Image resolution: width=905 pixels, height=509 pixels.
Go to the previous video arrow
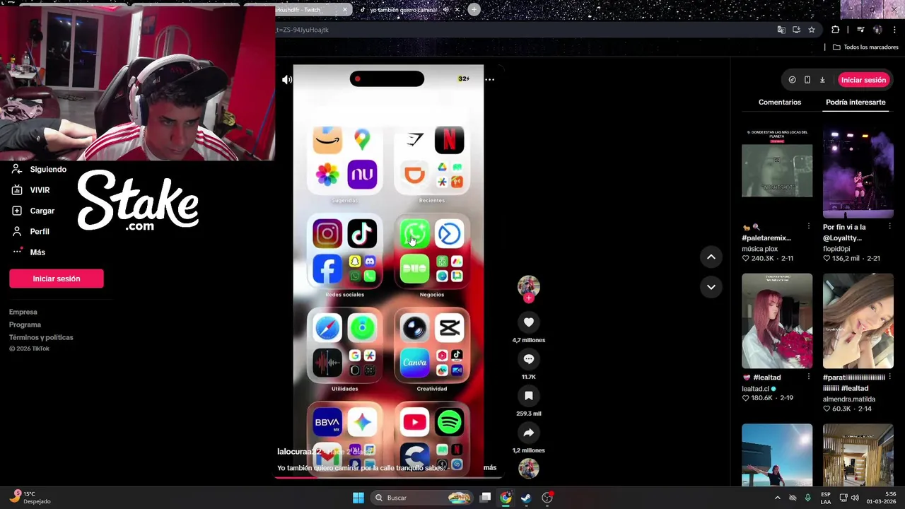(x=711, y=257)
